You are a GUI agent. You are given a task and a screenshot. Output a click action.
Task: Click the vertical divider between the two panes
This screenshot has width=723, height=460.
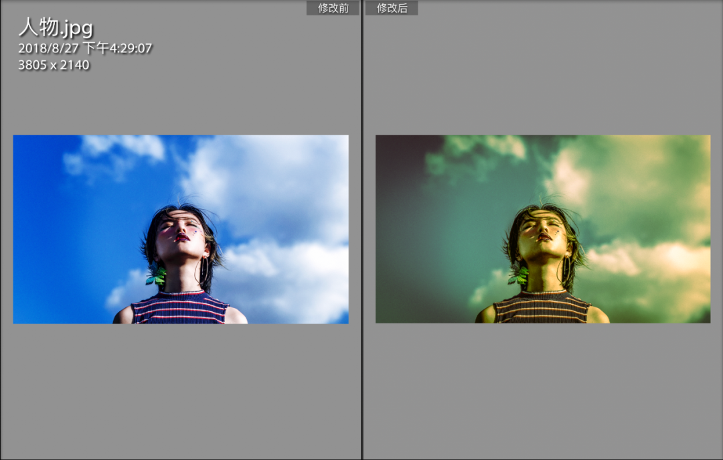point(362,234)
